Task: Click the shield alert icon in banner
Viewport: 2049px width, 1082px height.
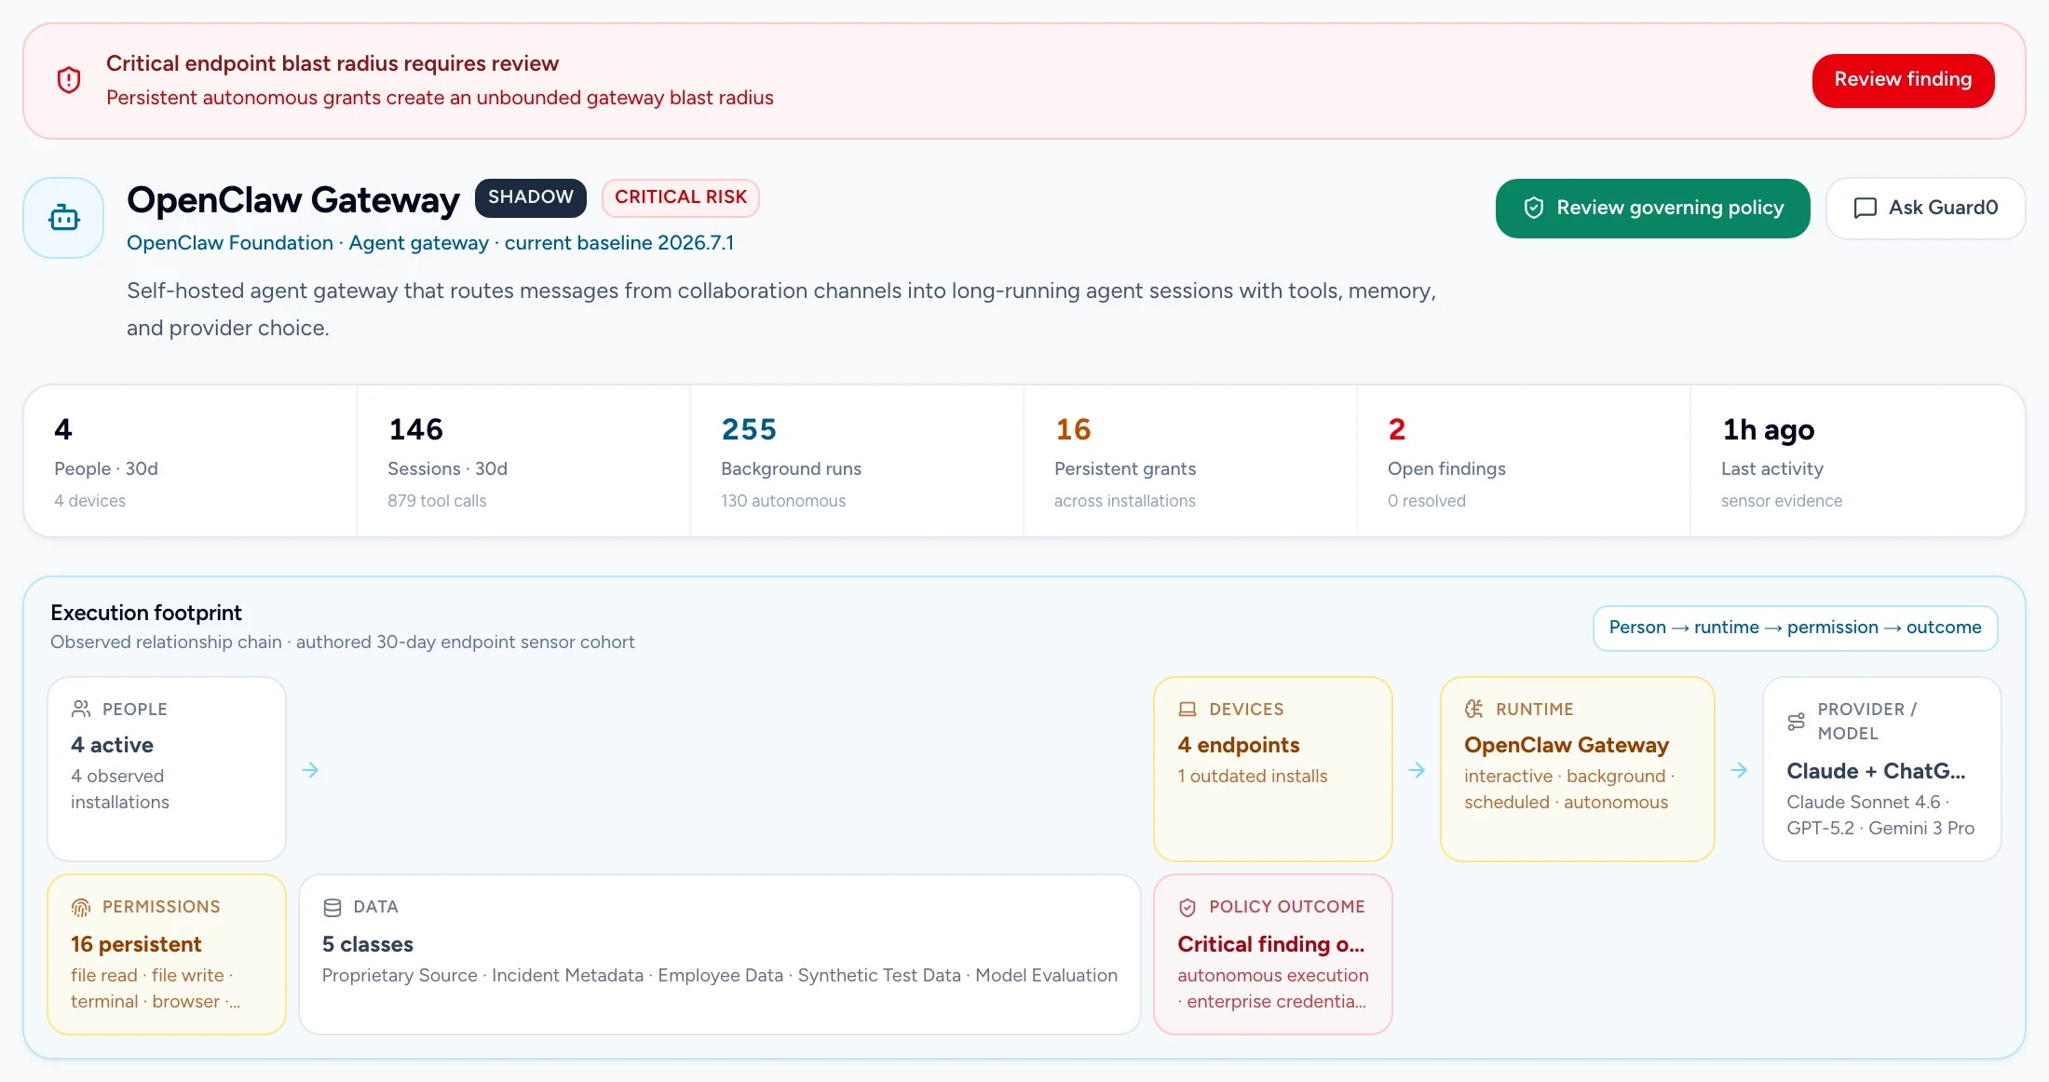Action: (69, 80)
